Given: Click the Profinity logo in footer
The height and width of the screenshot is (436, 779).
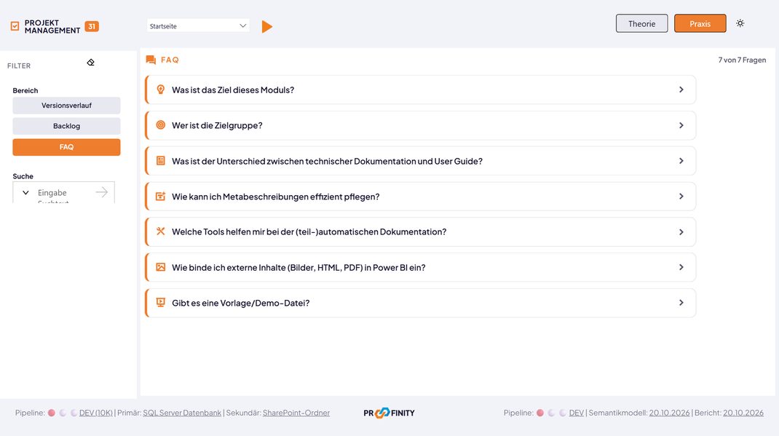Looking at the screenshot, I should coord(389,413).
